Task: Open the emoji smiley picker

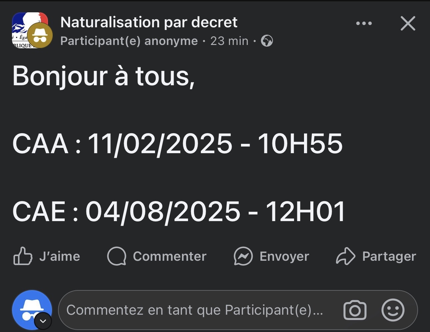Action: [x=393, y=310]
